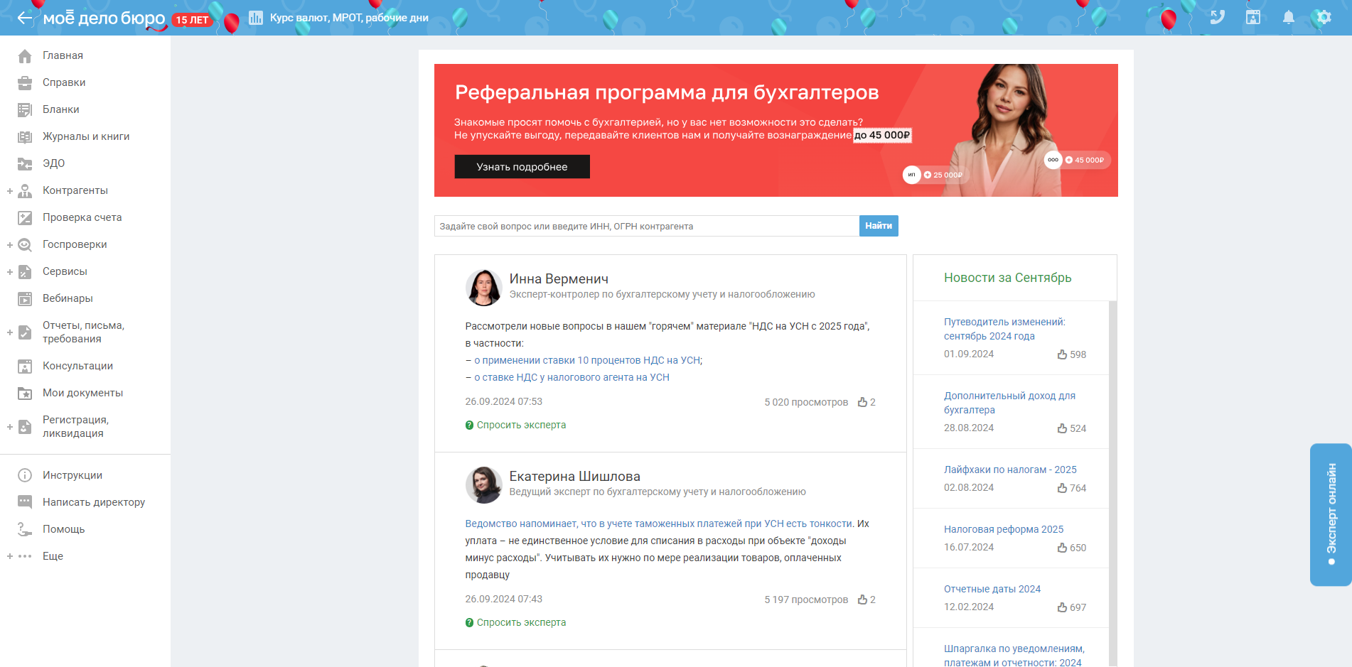Open Путеводитель изменений: сентябрь 2024 news
This screenshot has width=1352, height=667.
pos(1004,329)
